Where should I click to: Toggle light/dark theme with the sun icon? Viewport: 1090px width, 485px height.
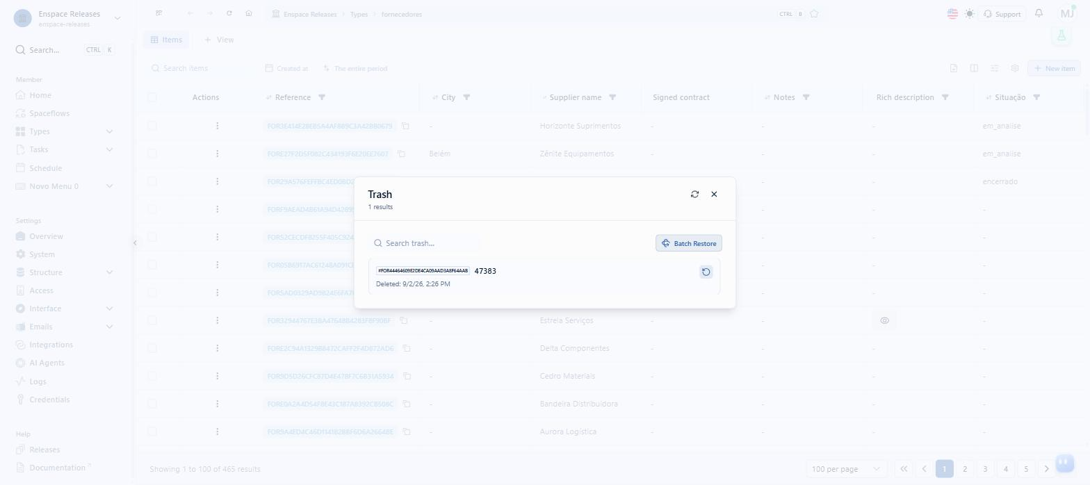coord(970,14)
